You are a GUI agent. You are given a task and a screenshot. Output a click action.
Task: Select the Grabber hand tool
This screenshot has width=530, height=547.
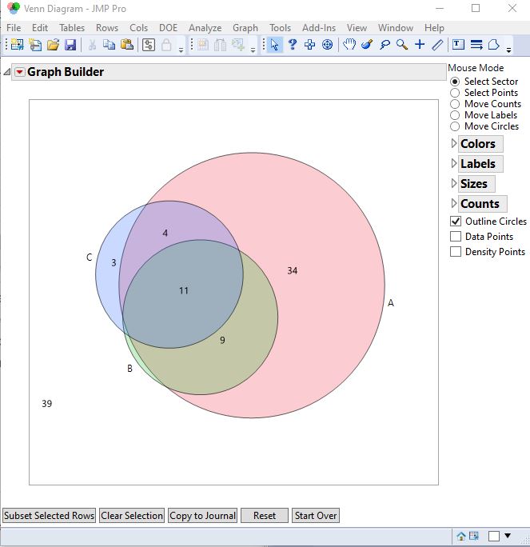(x=349, y=45)
